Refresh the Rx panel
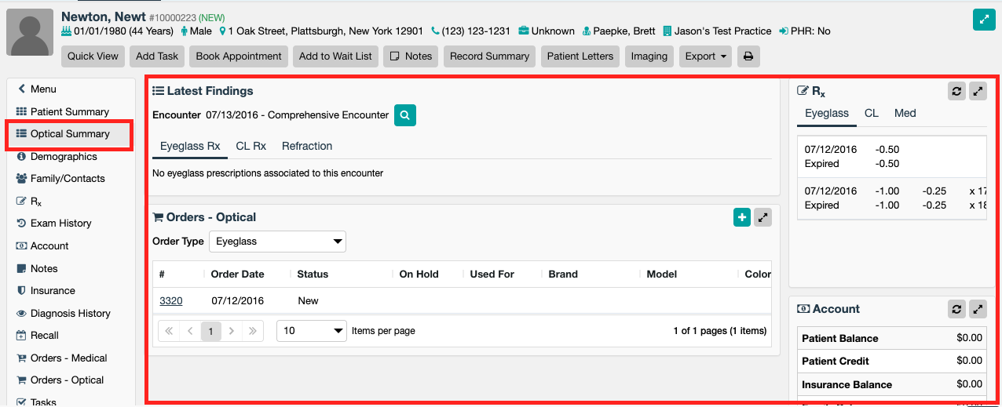Screen dimensions: 1002x407 (956, 91)
